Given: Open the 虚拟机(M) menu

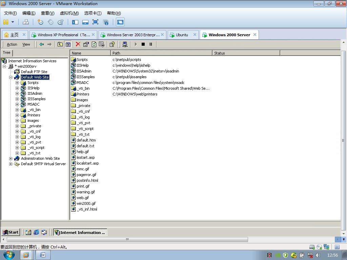Looking at the screenshot, I should pos(69,13).
